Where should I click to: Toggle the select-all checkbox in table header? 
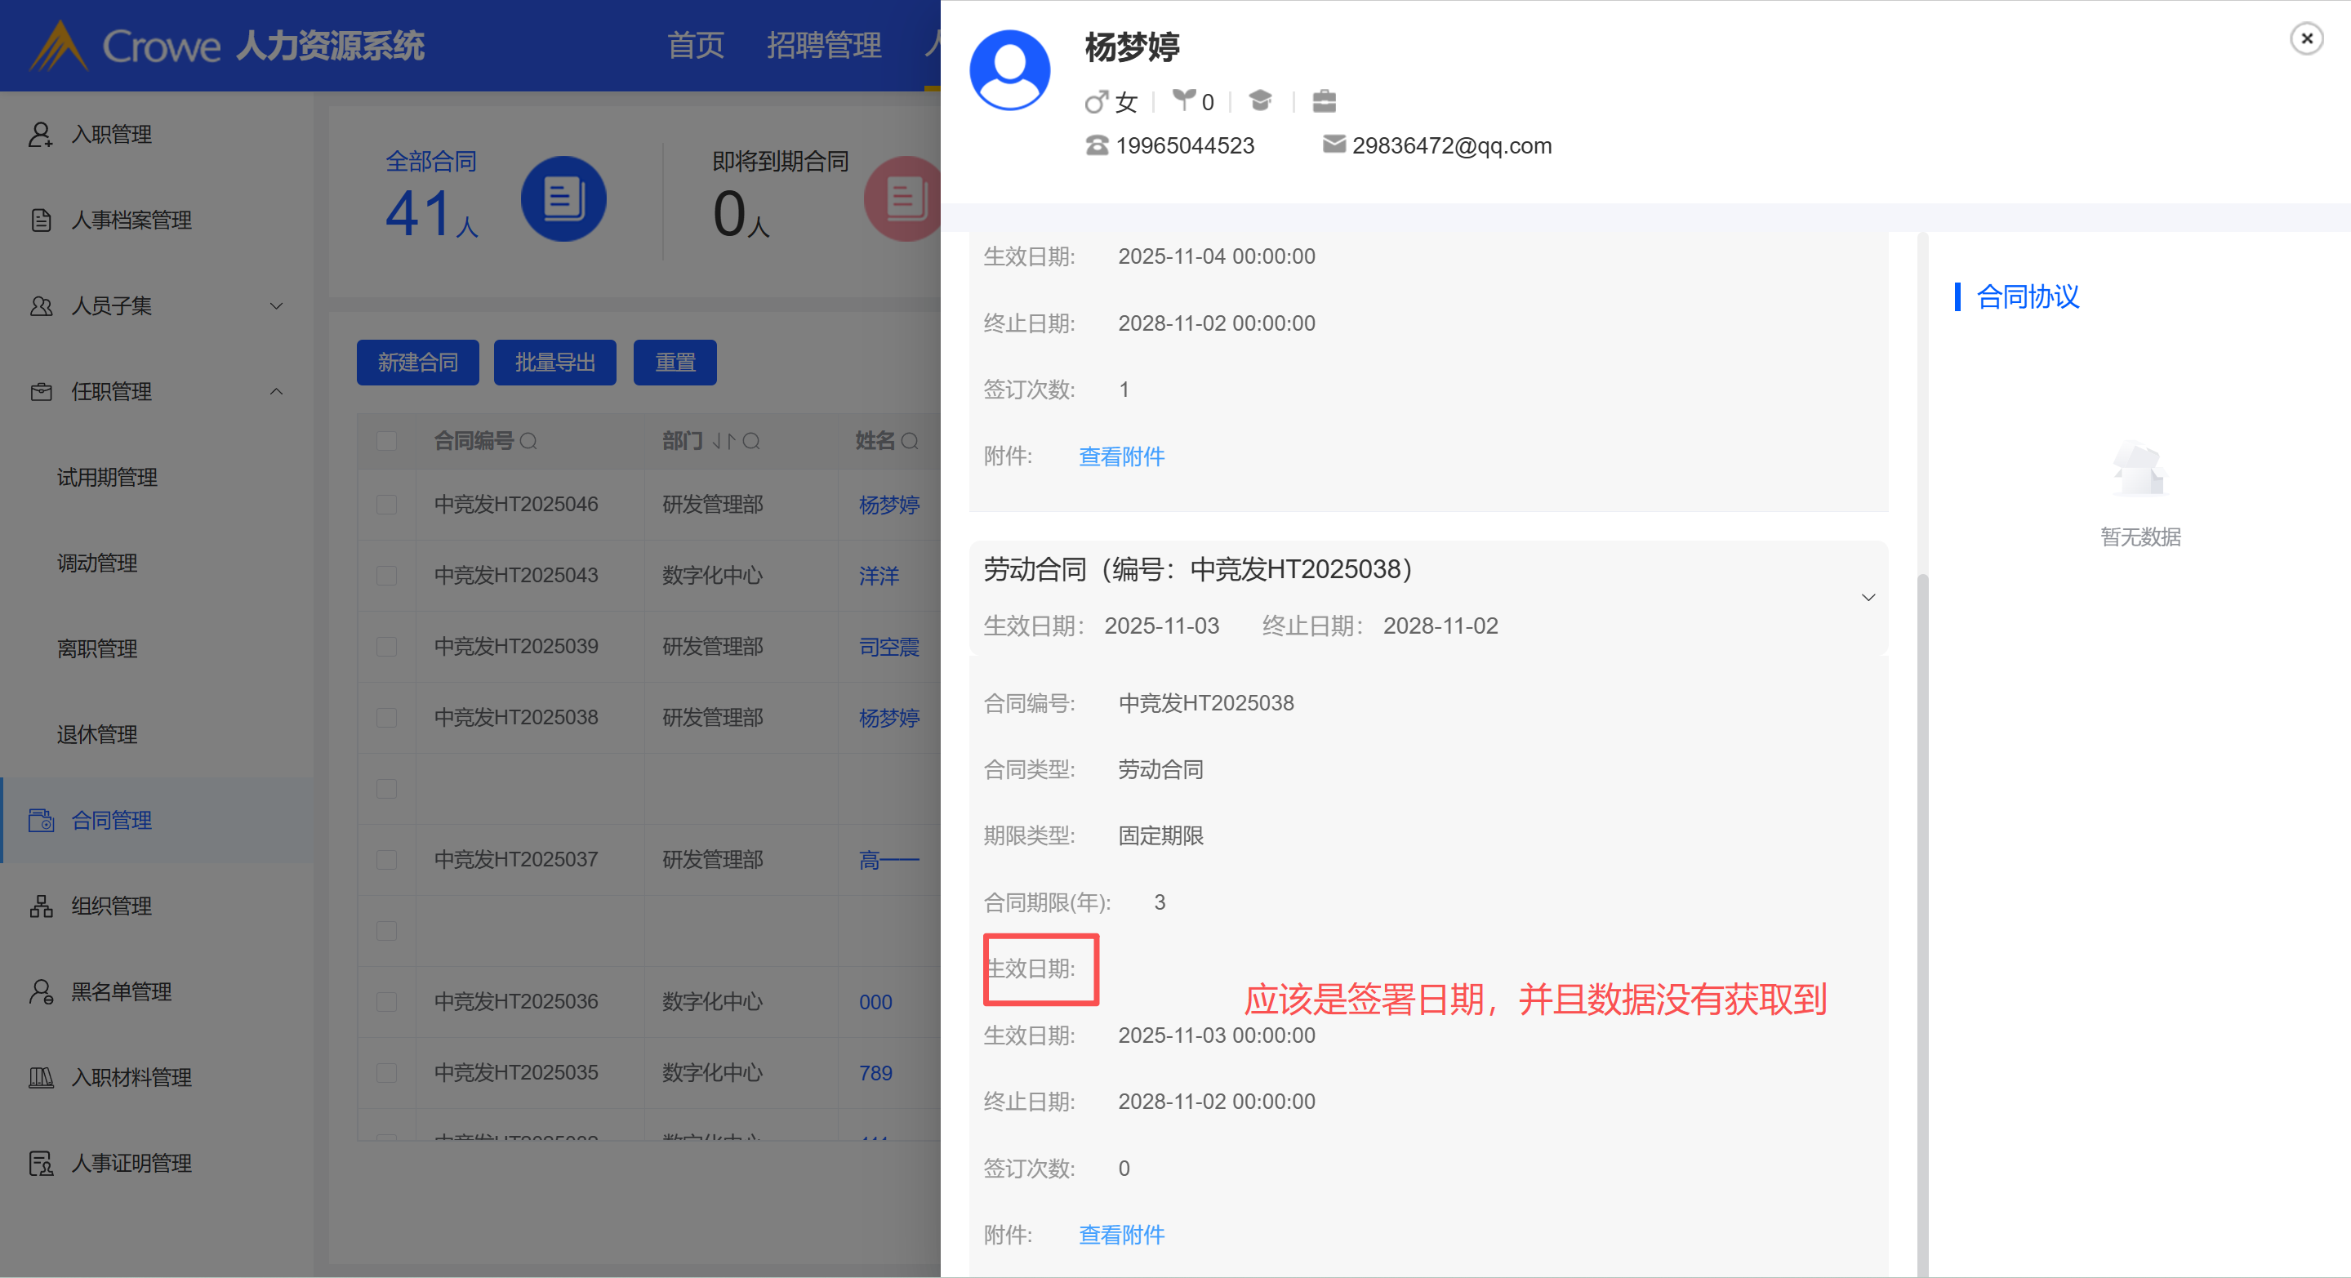[387, 442]
